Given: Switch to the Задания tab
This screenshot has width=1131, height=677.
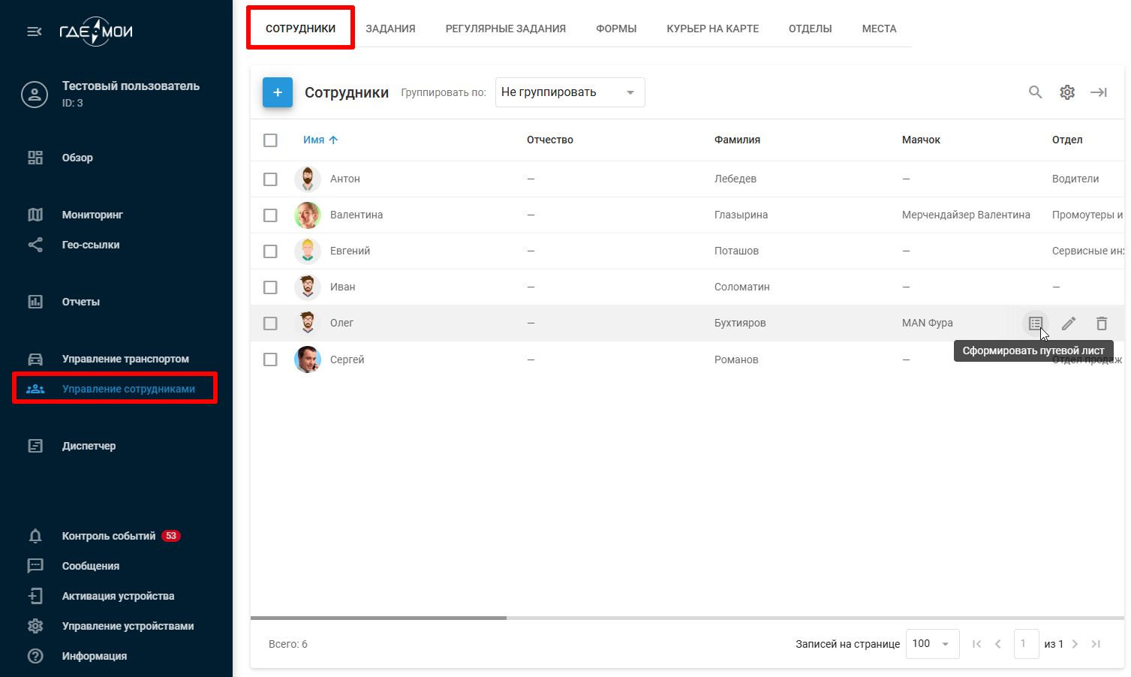Looking at the screenshot, I should (390, 29).
